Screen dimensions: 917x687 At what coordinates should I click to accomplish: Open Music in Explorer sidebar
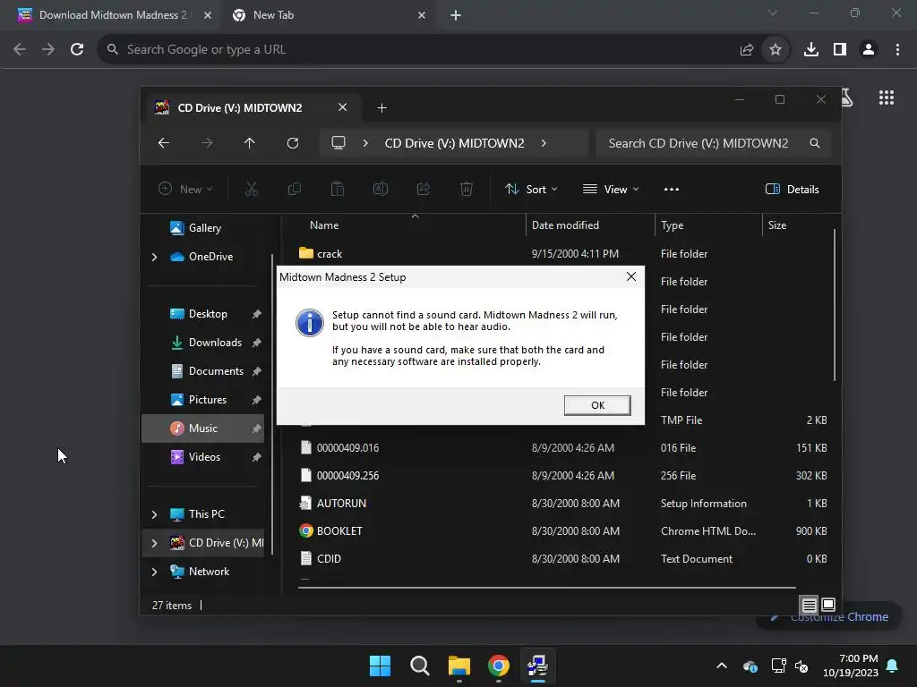tap(202, 428)
